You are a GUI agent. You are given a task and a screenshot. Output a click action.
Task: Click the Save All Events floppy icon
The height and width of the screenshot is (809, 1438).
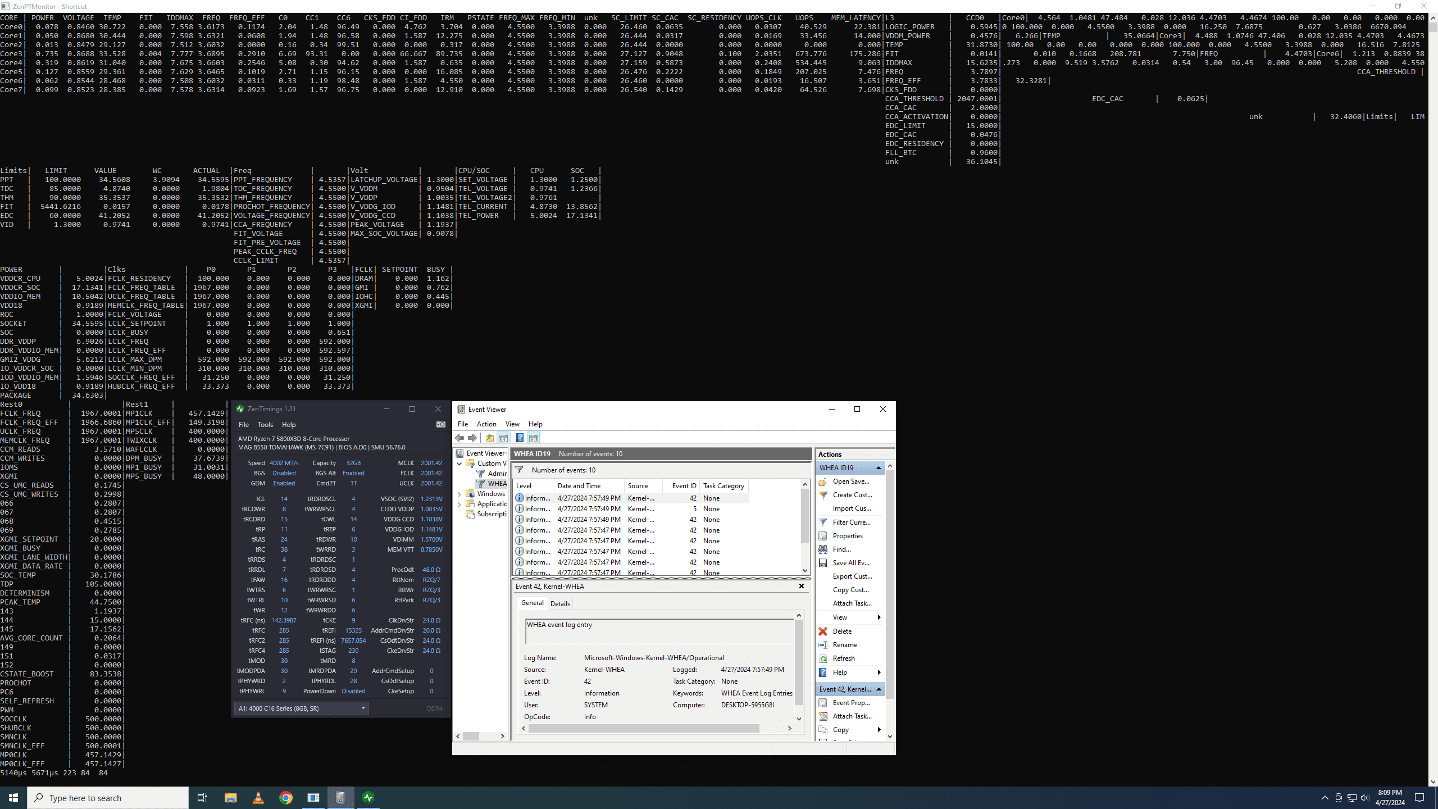point(823,563)
